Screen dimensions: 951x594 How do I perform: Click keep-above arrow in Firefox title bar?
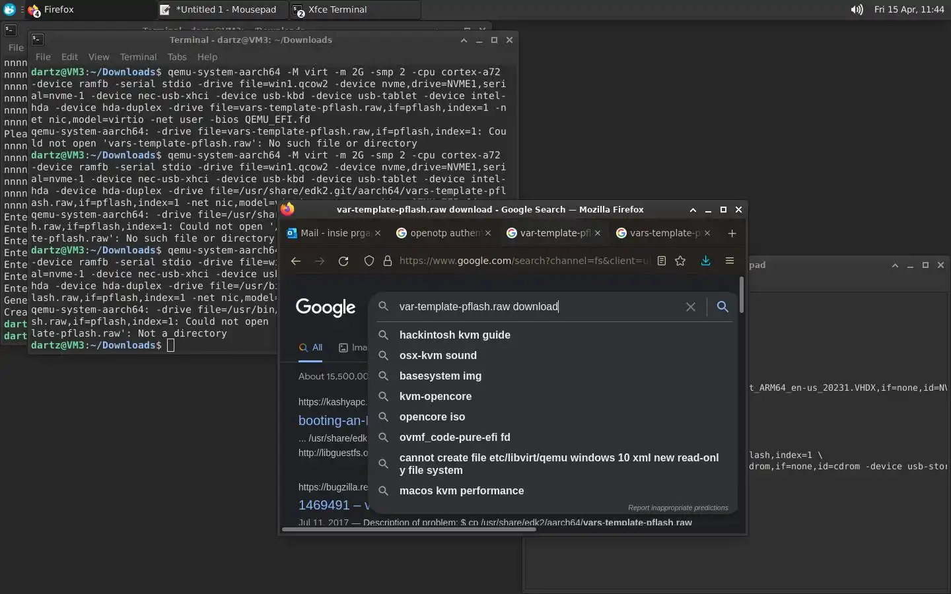693,209
